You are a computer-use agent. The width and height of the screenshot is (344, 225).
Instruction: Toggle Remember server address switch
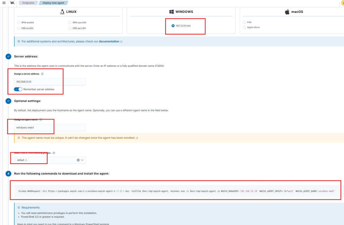(18, 89)
